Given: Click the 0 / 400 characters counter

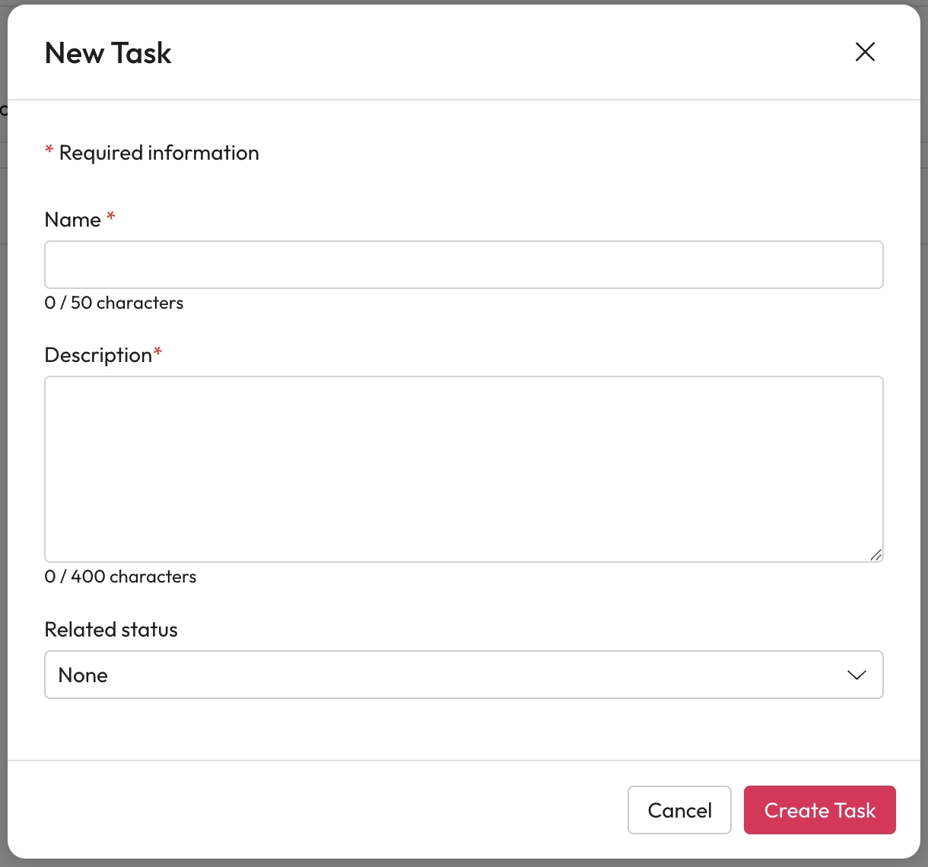Looking at the screenshot, I should point(120,576).
